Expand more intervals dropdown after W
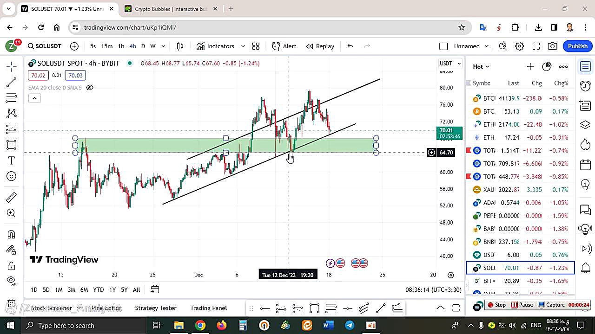 click(163, 46)
